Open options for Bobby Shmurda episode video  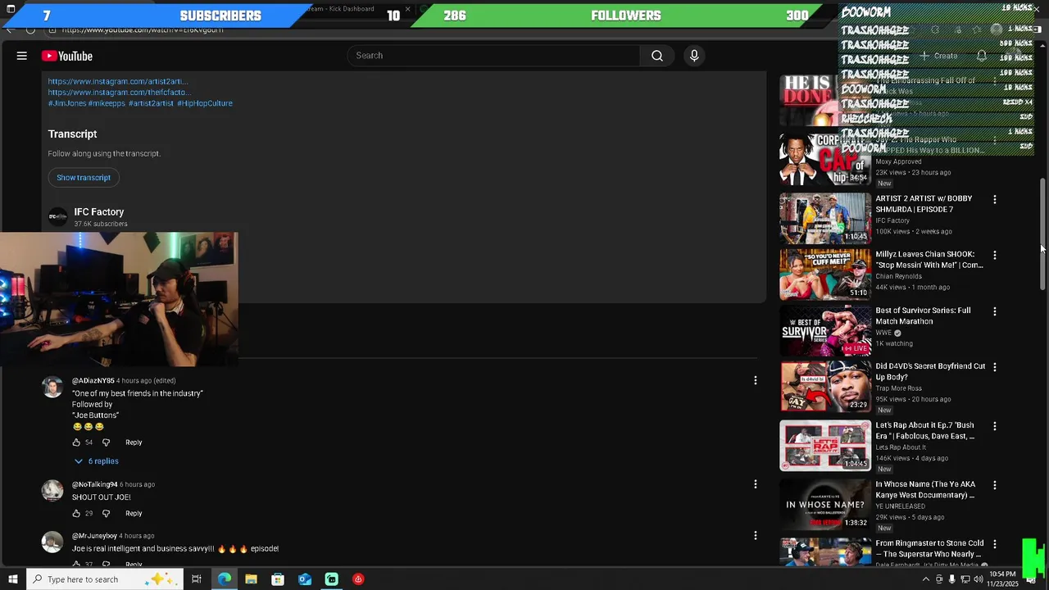coord(995,199)
